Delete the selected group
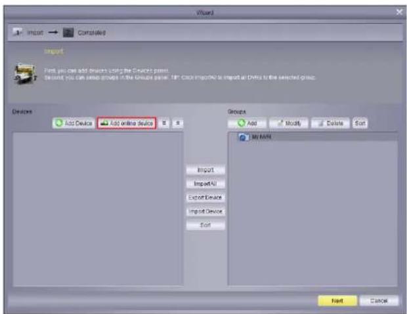 pos(330,123)
